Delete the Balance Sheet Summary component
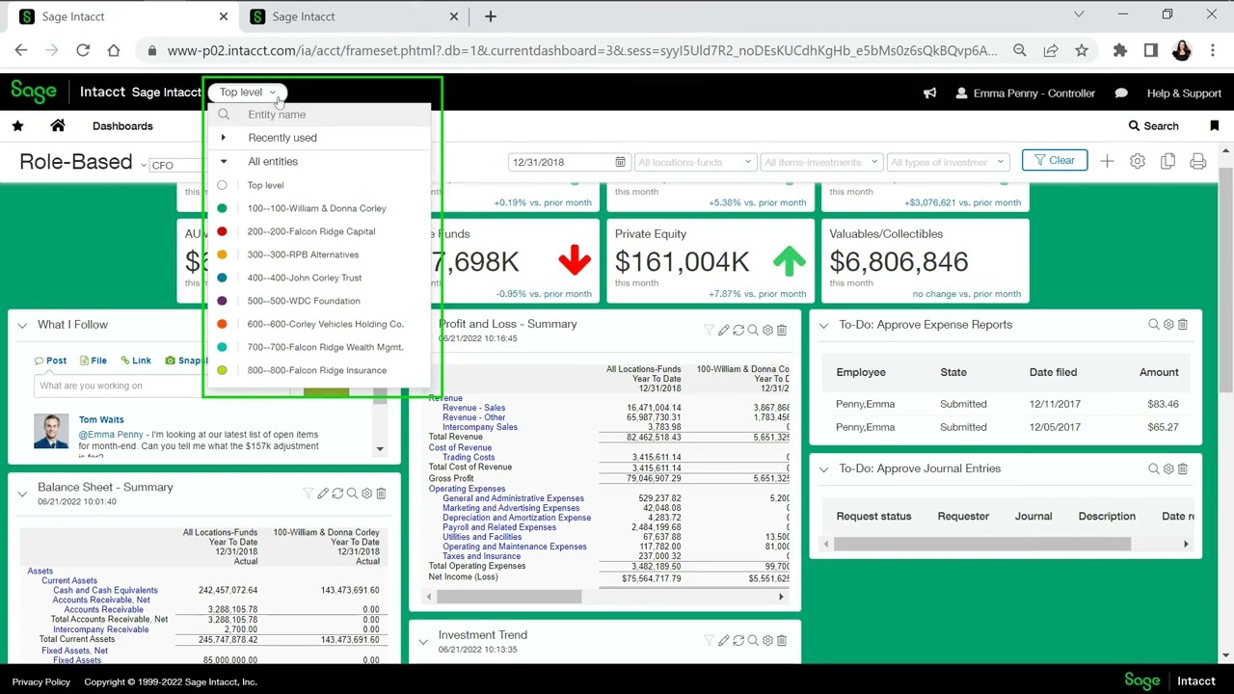1234x694 pixels. (x=381, y=494)
